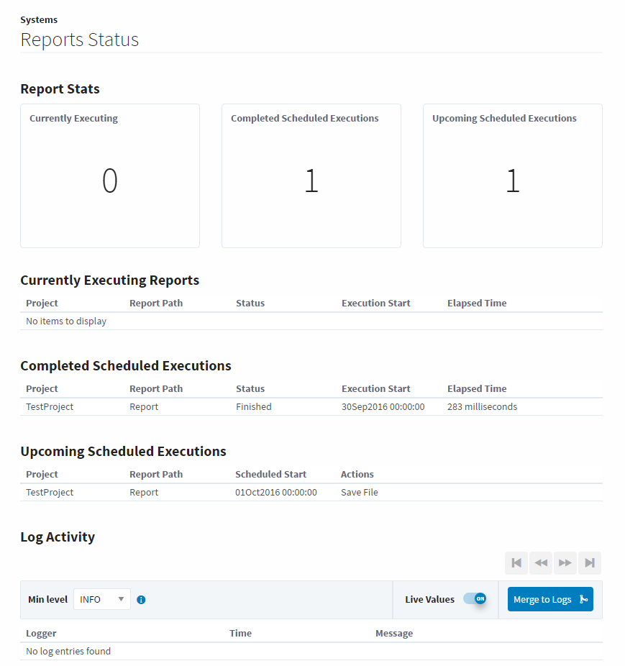Select the Completed Scheduled Executions stats card
The width and height of the screenshot is (625, 666).
click(x=311, y=176)
